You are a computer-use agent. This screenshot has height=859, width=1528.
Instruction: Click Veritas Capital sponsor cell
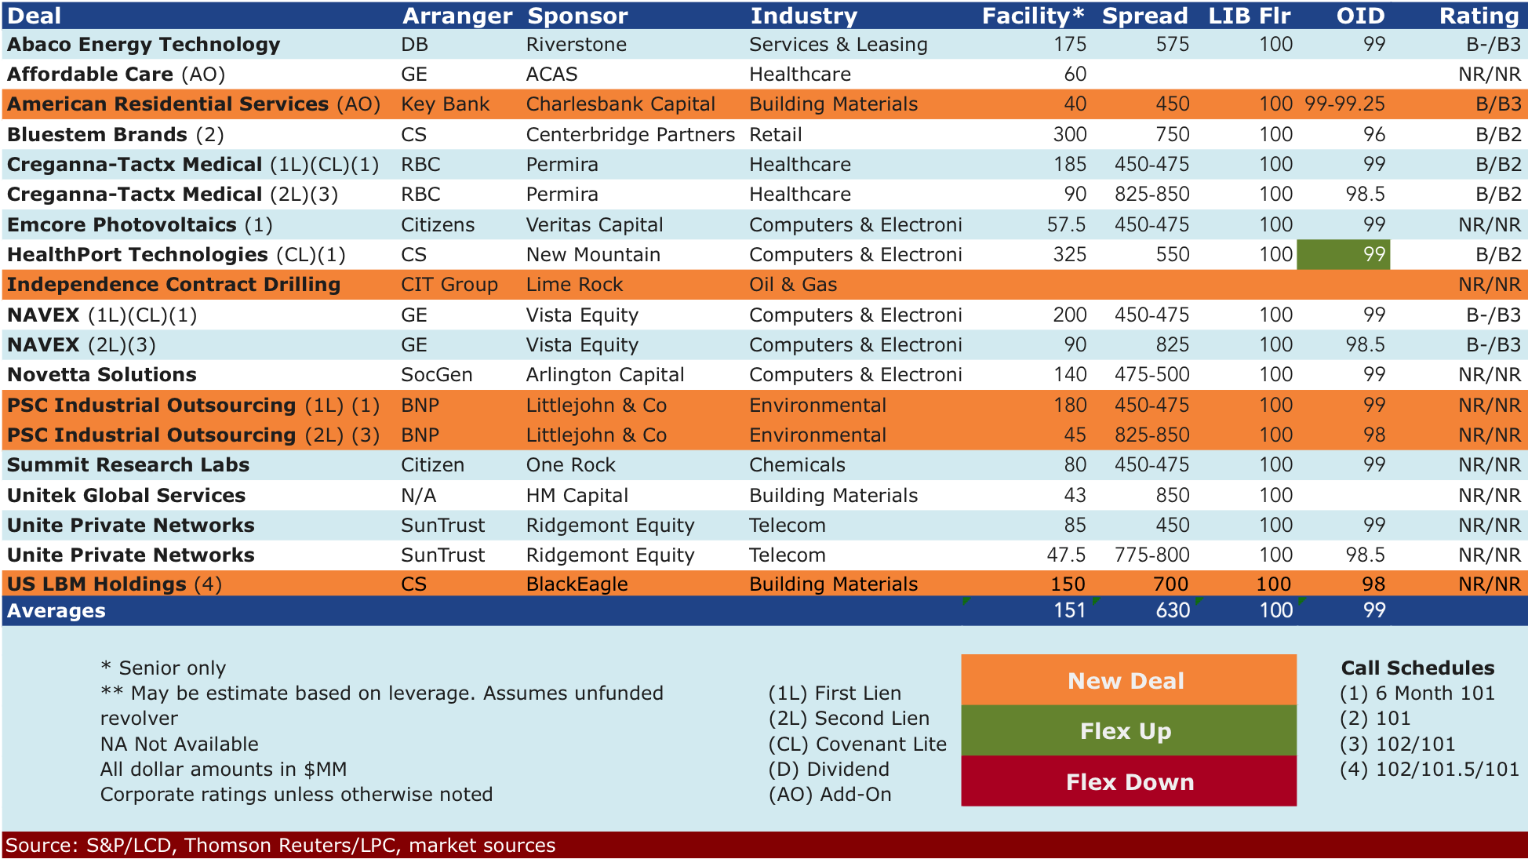pyautogui.click(x=595, y=225)
